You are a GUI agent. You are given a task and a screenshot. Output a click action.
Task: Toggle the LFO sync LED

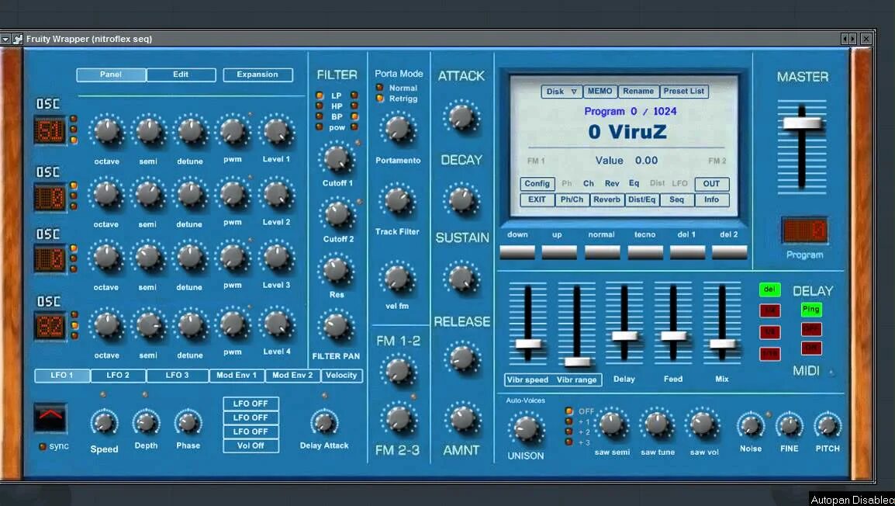42,446
